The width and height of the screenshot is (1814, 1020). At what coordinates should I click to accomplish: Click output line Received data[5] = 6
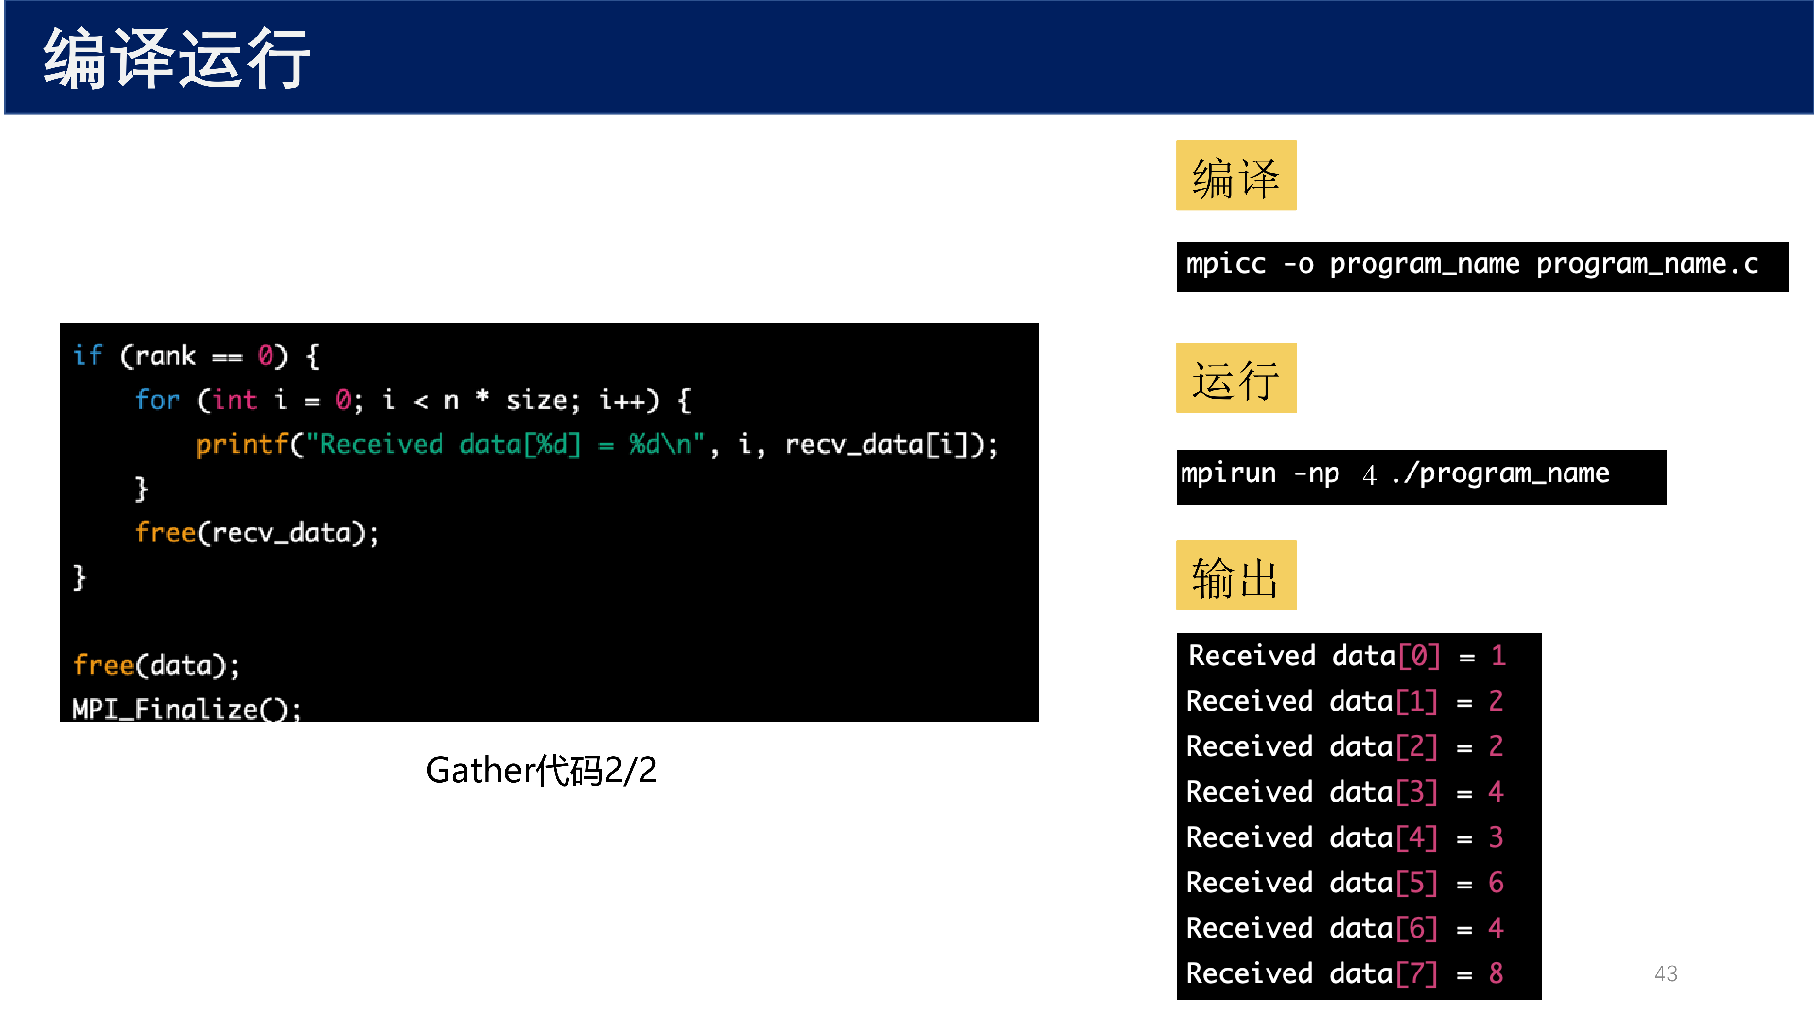pos(1345,883)
